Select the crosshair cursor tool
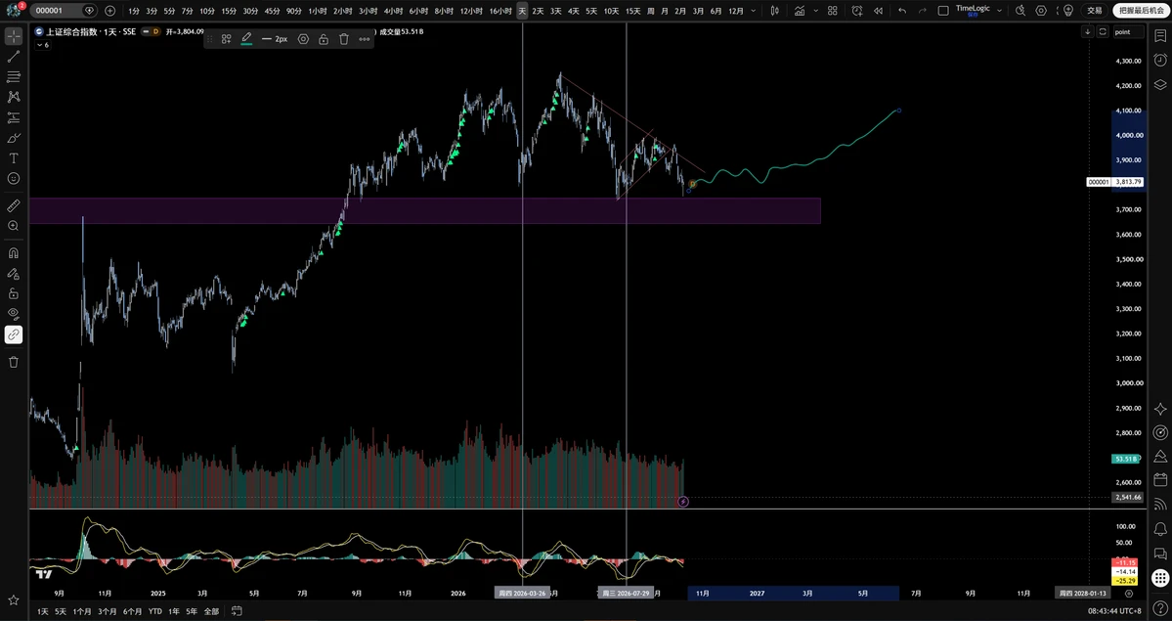 pyautogui.click(x=14, y=36)
